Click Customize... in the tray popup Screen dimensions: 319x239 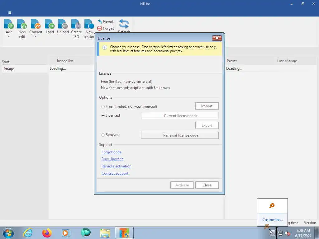coord(272,219)
